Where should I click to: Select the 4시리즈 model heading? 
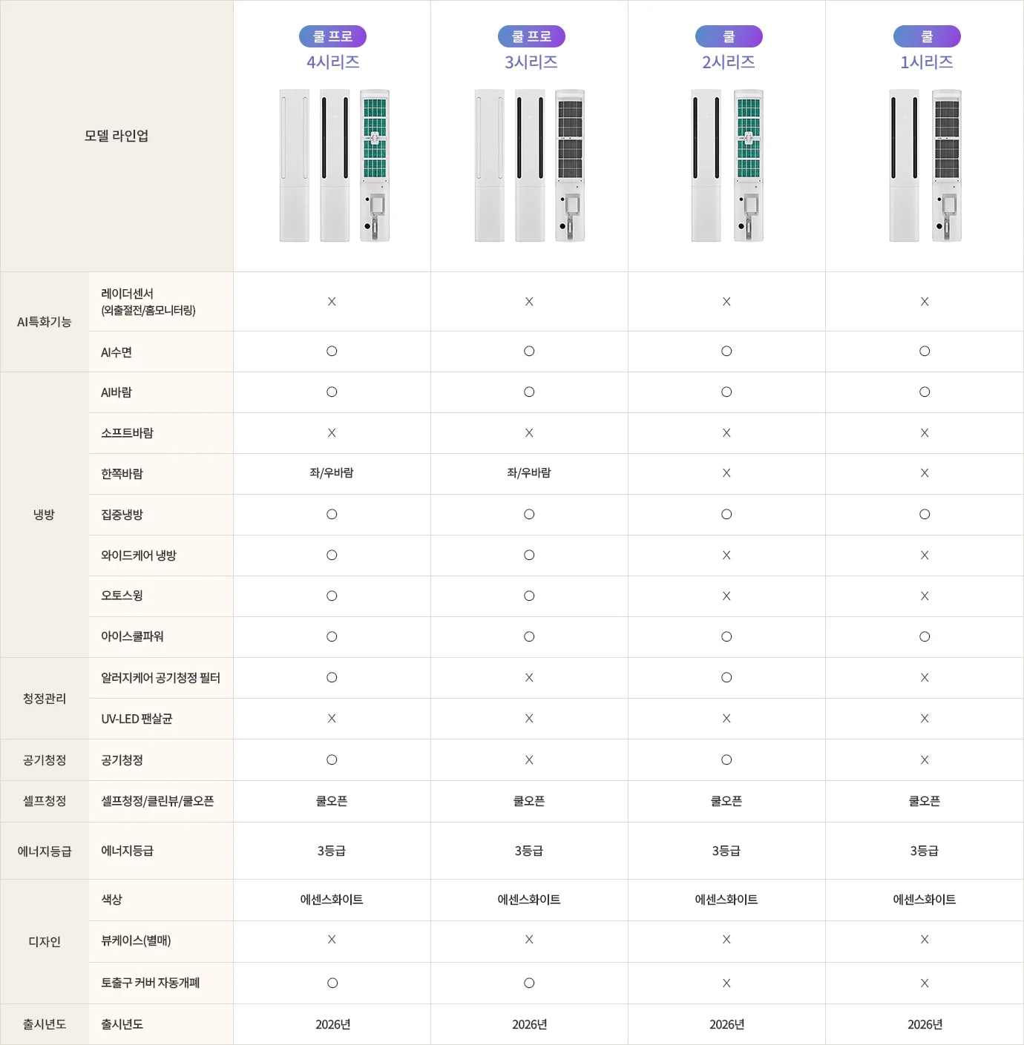click(333, 62)
